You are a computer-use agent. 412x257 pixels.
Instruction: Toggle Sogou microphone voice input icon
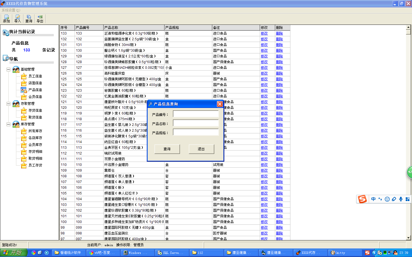coord(401,199)
